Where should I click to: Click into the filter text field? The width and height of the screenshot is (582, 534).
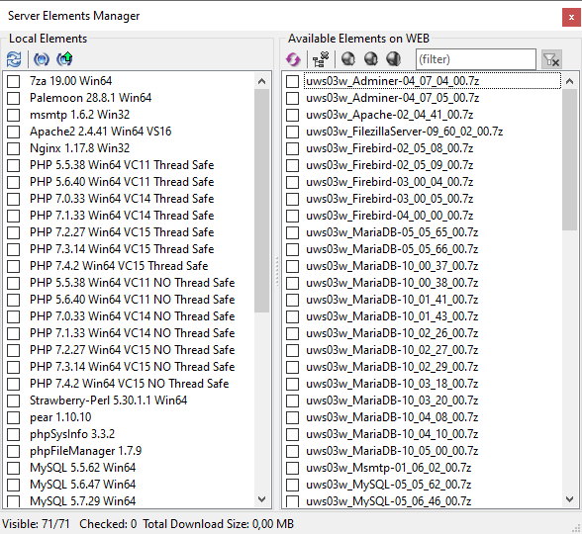click(x=476, y=59)
